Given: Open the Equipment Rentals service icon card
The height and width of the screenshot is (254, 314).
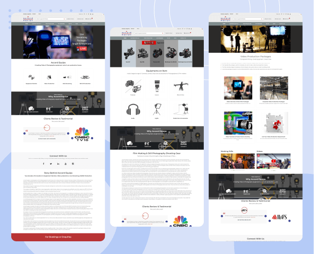Looking at the screenshot, I should pyautogui.click(x=31, y=78).
